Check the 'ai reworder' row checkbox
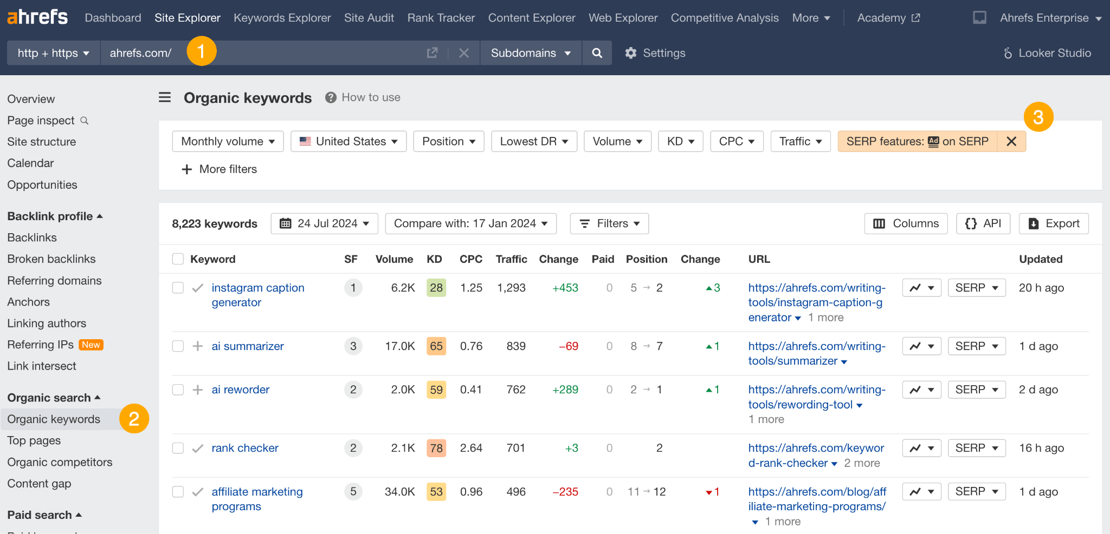This screenshot has width=1110, height=534. click(x=178, y=390)
